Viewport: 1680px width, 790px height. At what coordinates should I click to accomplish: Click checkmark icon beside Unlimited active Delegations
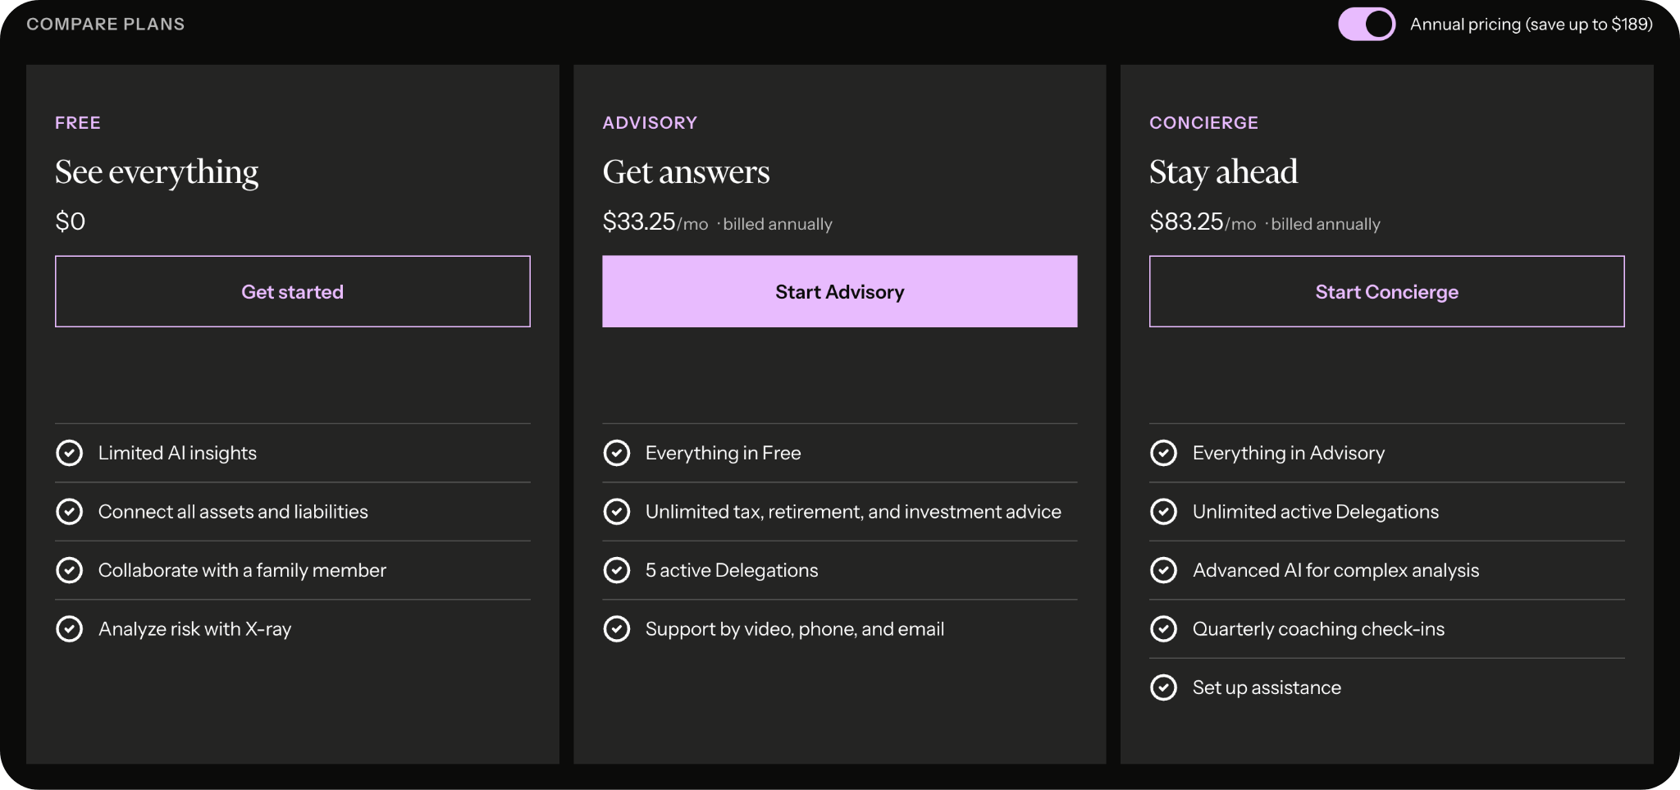click(1164, 512)
